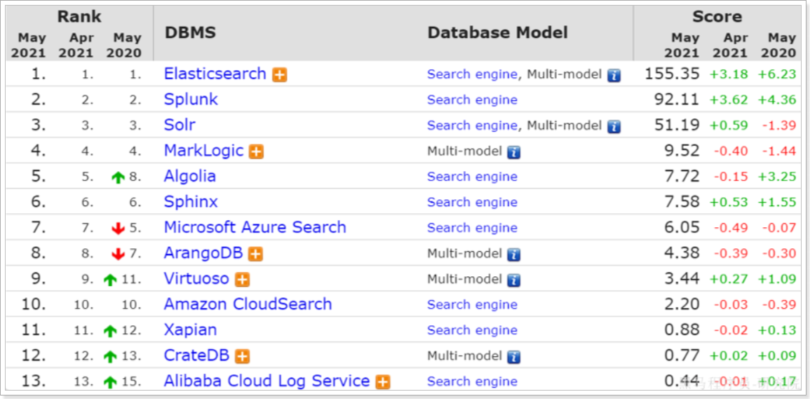Open the Elasticsearch DBMS link

pos(215,74)
